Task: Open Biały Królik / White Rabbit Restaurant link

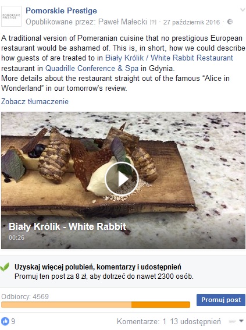Action: coord(169,58)
